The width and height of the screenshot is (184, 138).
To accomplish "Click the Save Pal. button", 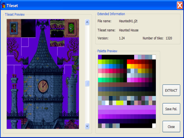I will tap(171, 109).
